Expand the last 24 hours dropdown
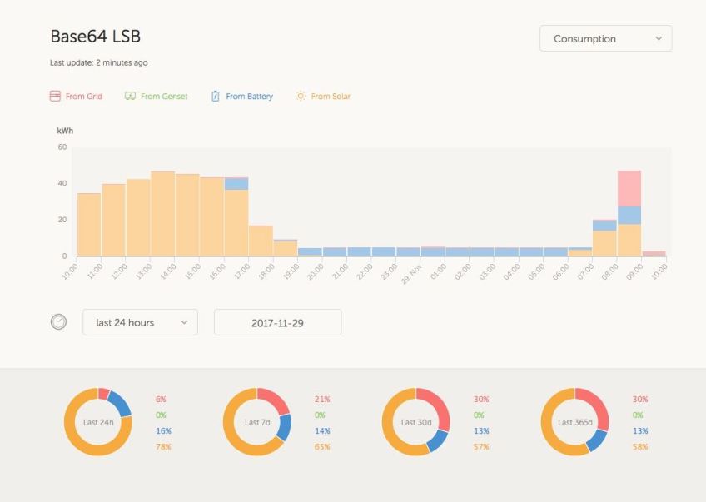The height and width of the screenshot is (502, 706). (140, 322)
